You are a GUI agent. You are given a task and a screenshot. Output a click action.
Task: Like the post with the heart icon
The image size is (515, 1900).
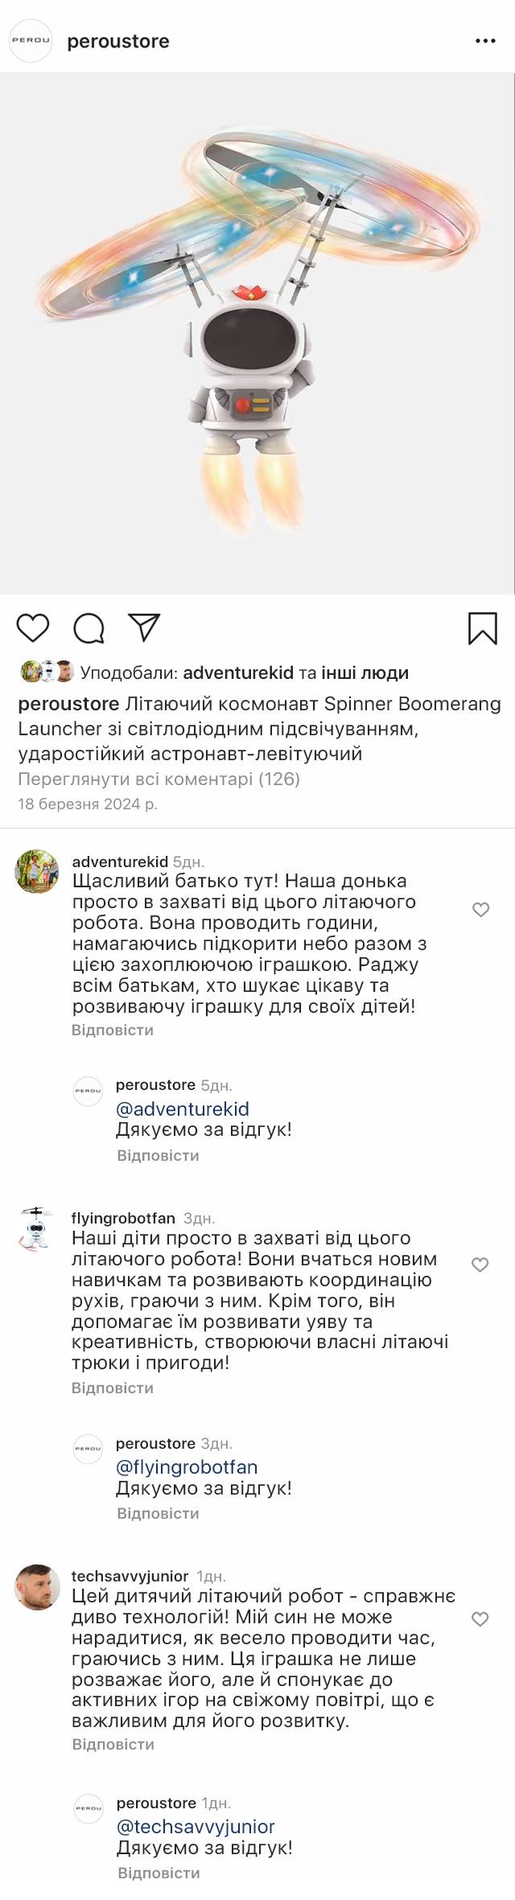pyautogui.click(x=33, y=627)
